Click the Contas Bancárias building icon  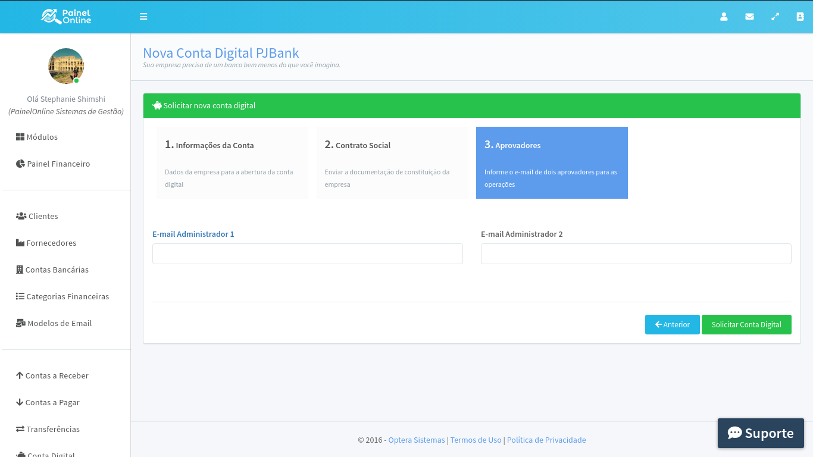tap(20, 270)
